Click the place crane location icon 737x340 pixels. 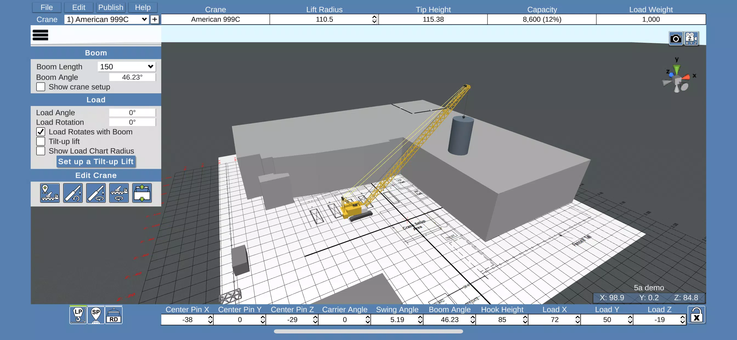(x=50, y=193)
